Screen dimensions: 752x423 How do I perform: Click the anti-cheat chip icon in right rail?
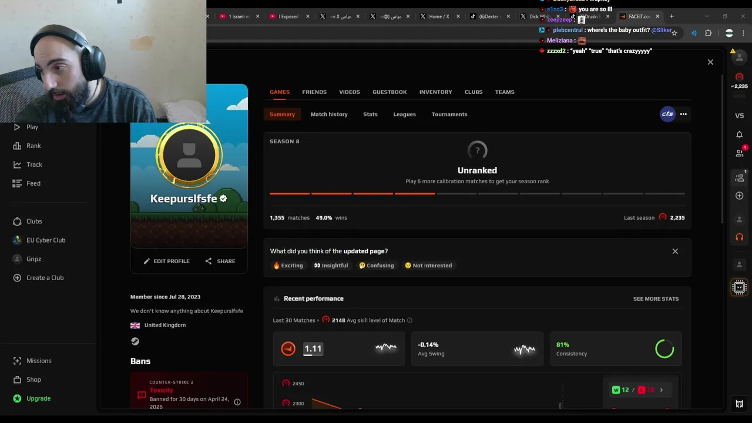click(740, 287)
